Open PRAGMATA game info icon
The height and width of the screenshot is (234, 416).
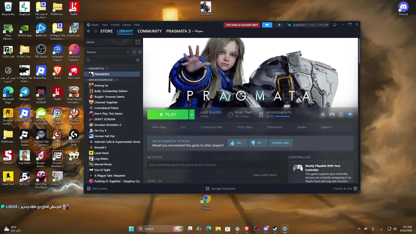pyautogui.click(x=341, y=114)
